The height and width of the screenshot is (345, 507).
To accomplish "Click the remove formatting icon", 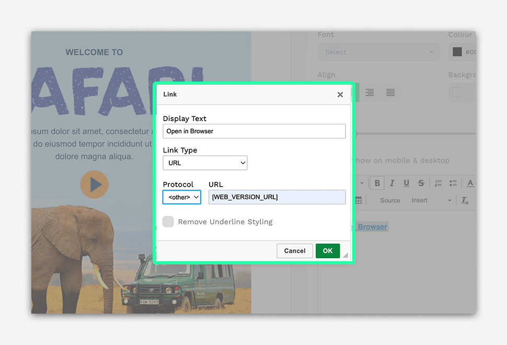I will point(465,200).
